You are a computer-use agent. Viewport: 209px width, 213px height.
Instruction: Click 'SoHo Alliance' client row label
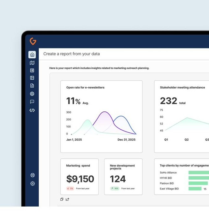(168, 173)
